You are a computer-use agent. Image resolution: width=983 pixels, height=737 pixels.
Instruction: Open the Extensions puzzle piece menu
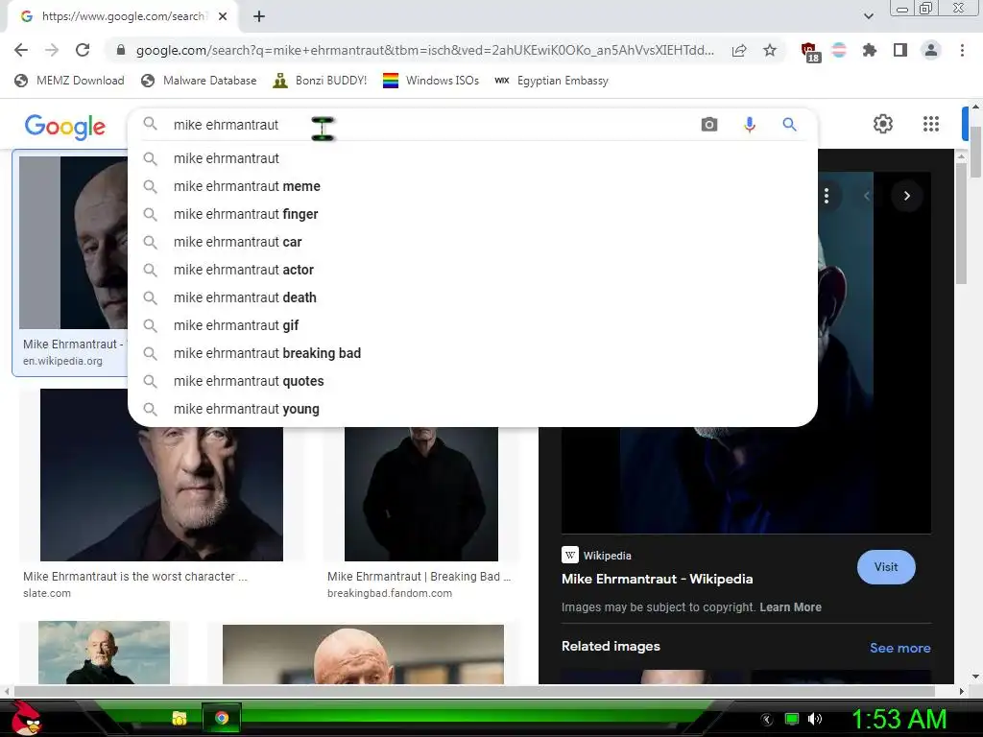(870, 50)
